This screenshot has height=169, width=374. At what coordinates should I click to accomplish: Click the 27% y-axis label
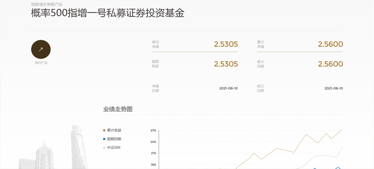click(x=153, y=131)
